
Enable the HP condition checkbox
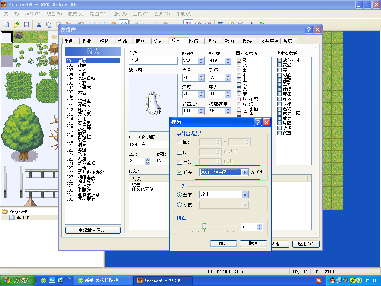(x=180, y=152)
